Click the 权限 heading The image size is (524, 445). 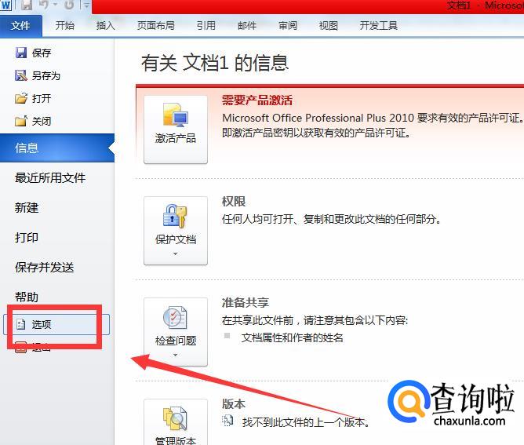(x=234, y=201)
